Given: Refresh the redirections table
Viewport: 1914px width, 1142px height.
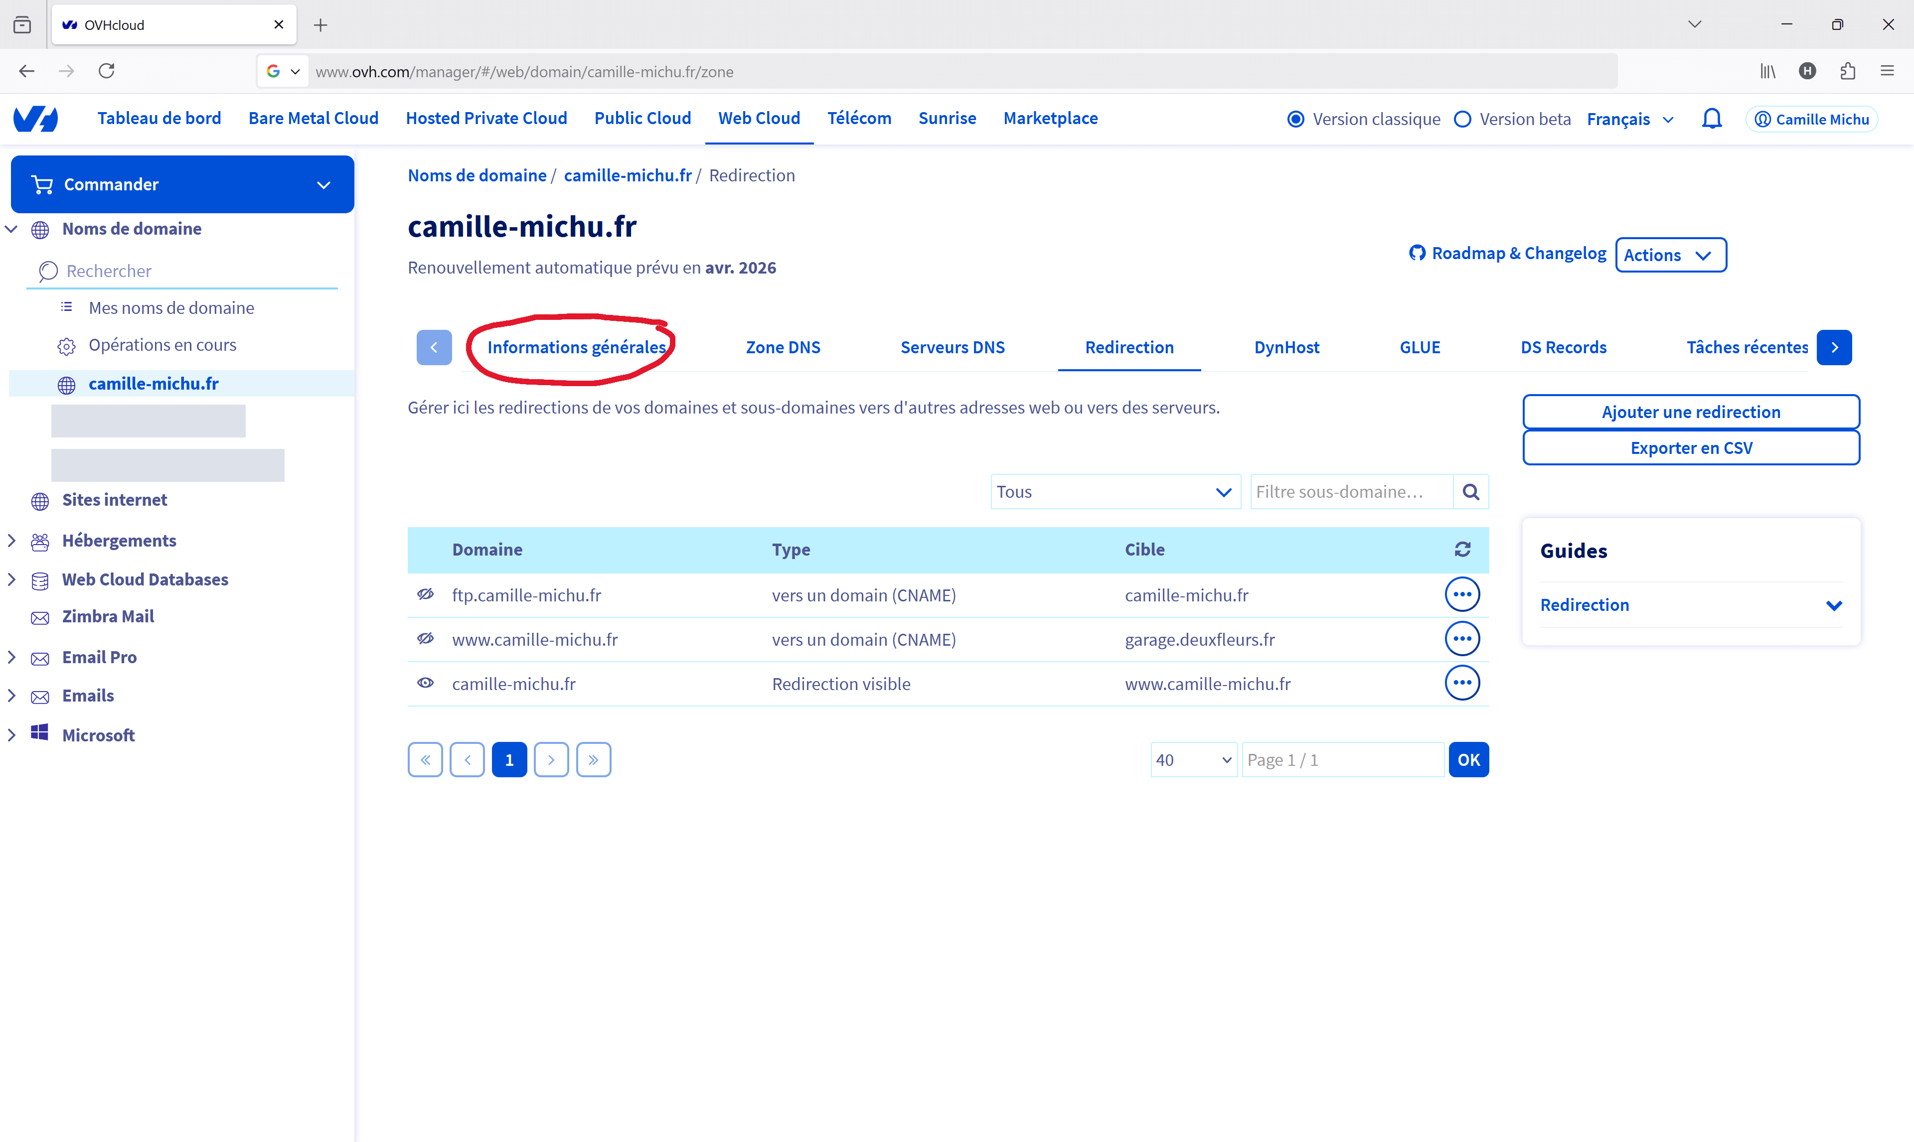Looking at the screenshot, I should click(x=1462, y=550).
